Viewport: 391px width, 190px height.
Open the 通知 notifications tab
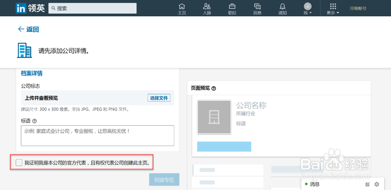tap(283, 9)
